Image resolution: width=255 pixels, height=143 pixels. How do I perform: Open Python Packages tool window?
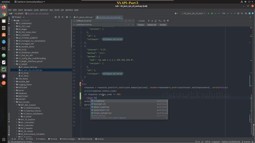point(67,139)
